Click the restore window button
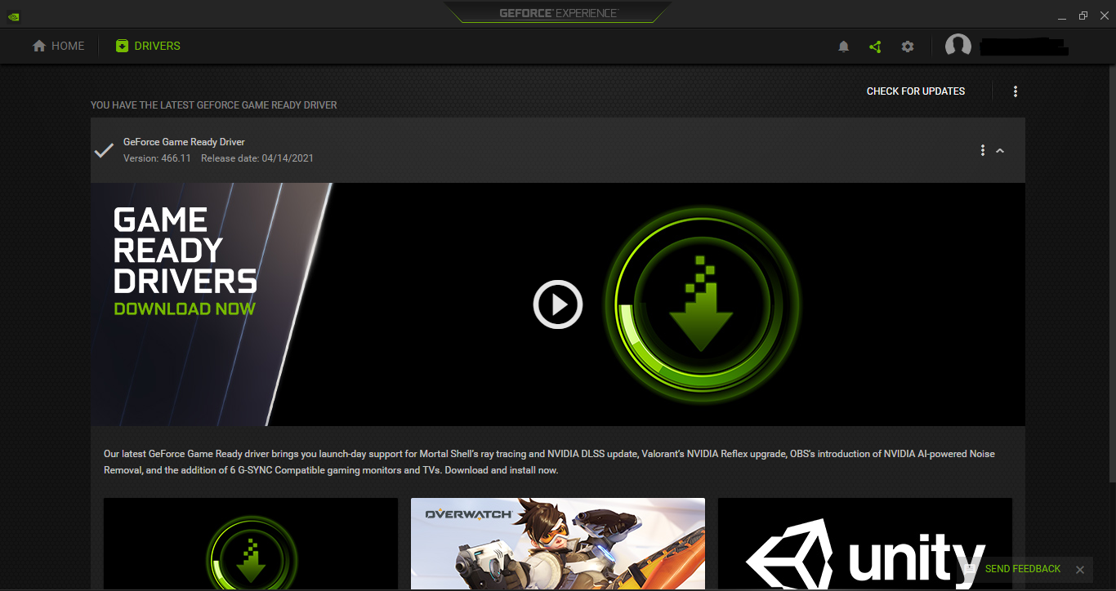The width and height of the screenshot is (1116, 591). [1083, 15]
